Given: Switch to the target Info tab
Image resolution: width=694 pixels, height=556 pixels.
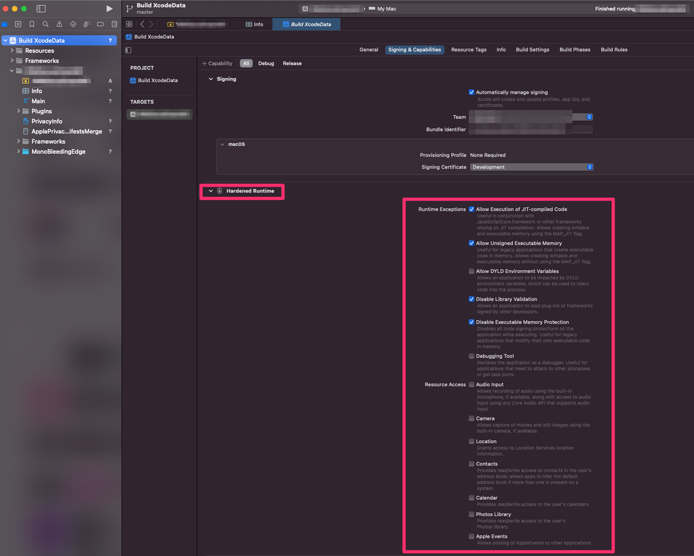Looking at the screenshot, I should [501, 50].
